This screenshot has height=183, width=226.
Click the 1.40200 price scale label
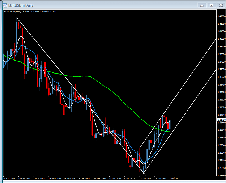(x=222, y=39)
